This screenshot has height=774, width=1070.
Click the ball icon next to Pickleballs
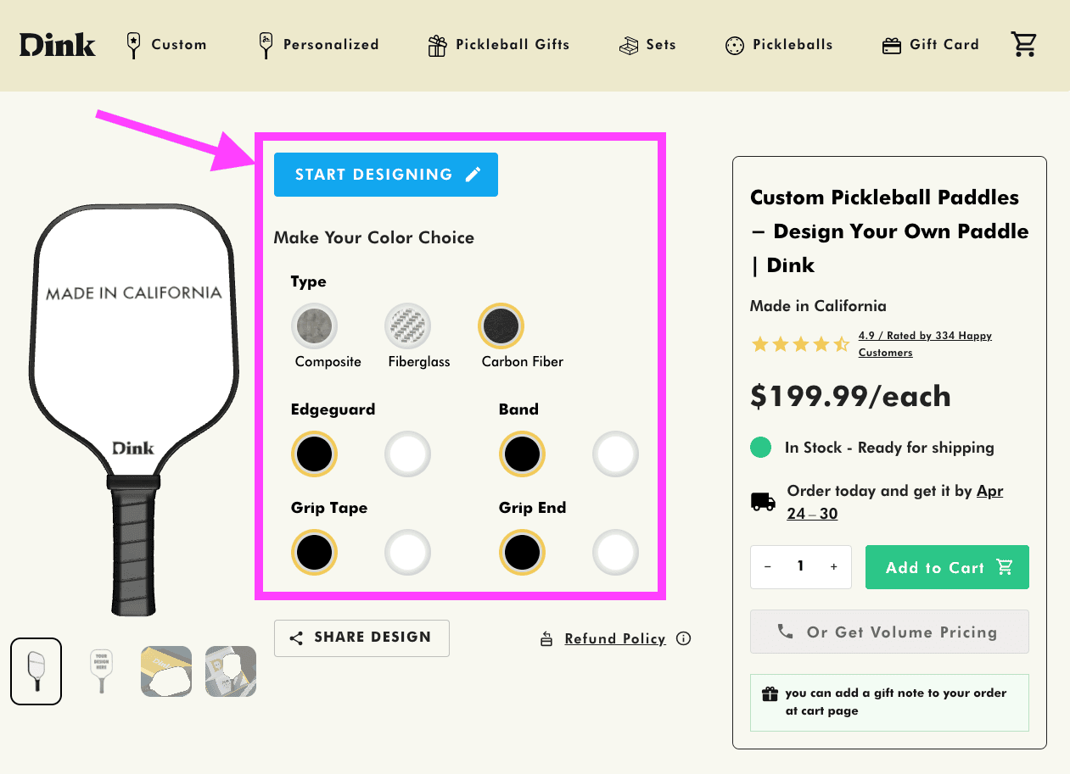[x=733, y=44]
